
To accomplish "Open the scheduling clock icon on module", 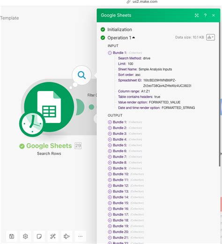I will click(x=32, y=123).
